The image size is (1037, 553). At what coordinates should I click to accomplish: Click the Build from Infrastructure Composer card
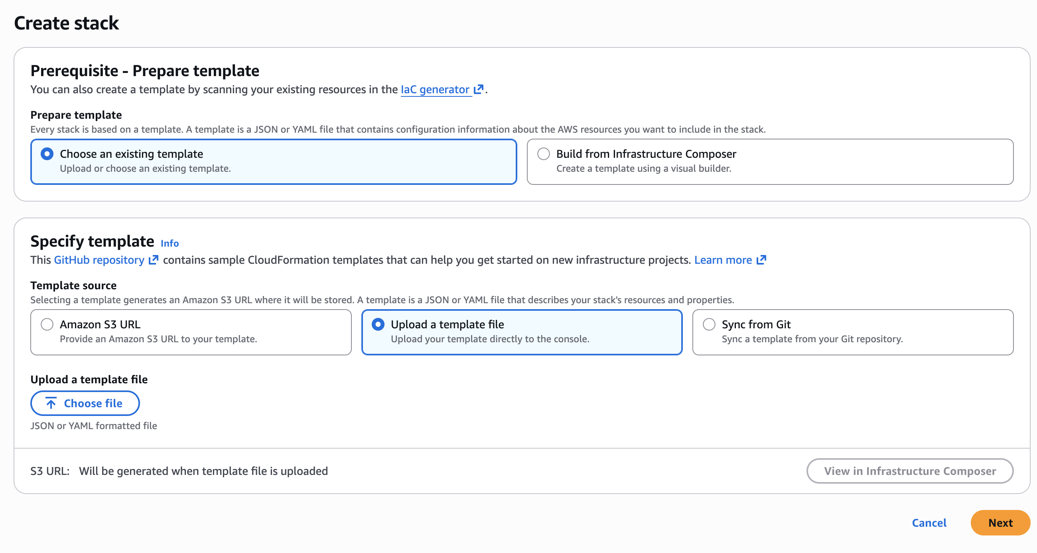coord(770,162)
